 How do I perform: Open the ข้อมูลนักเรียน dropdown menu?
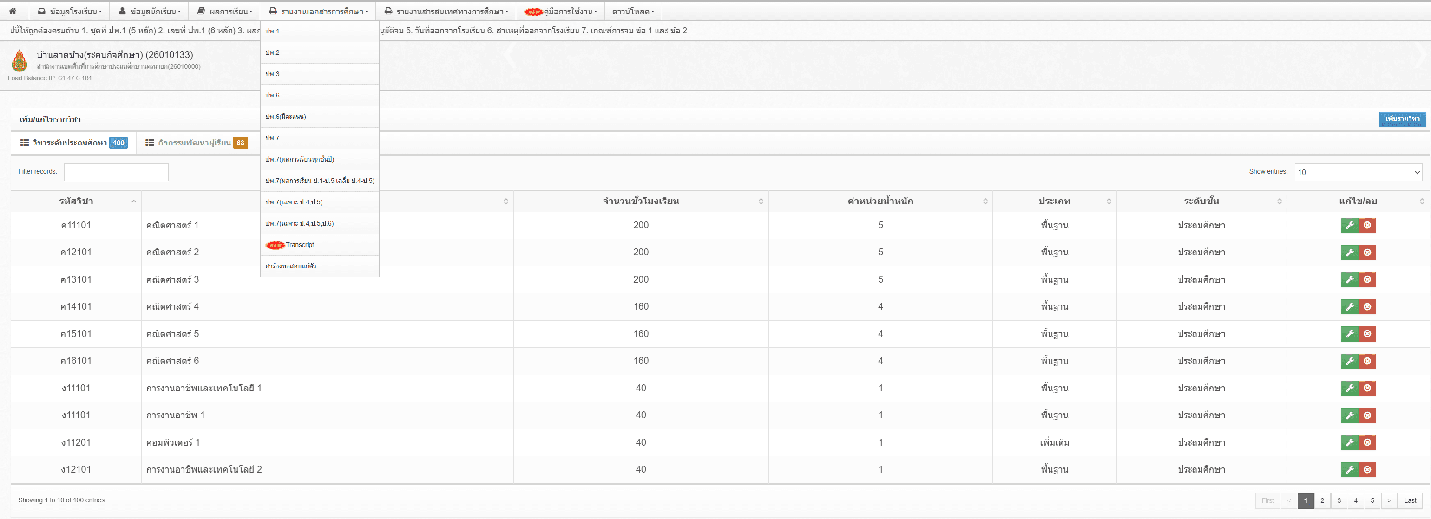click(150, 11)
